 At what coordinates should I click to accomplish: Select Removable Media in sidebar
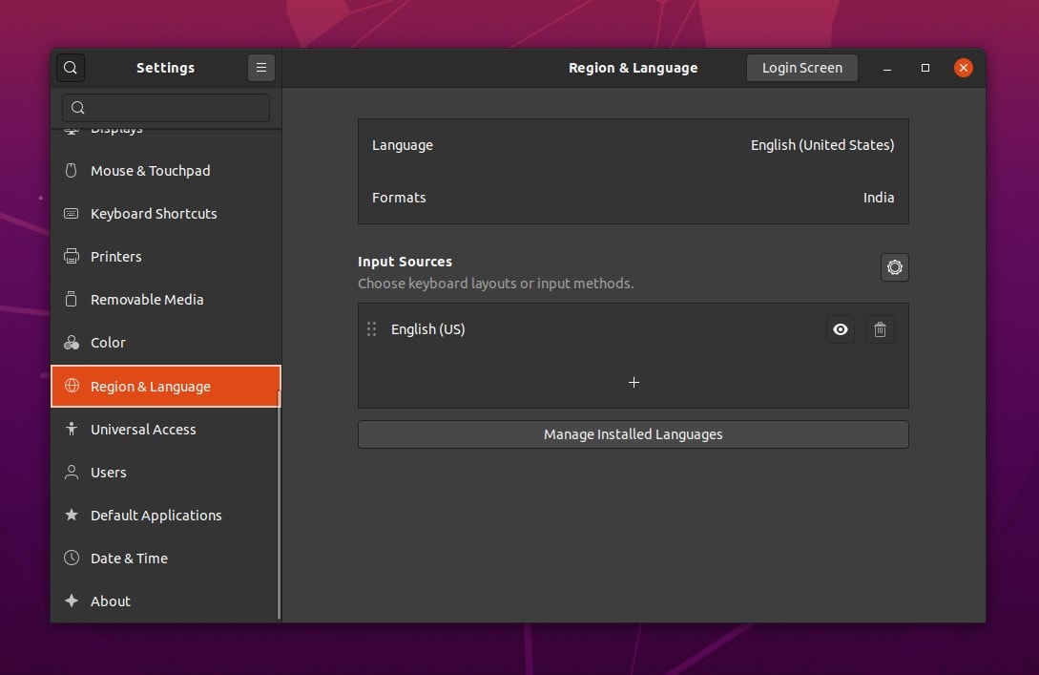[x=147, y=300]
